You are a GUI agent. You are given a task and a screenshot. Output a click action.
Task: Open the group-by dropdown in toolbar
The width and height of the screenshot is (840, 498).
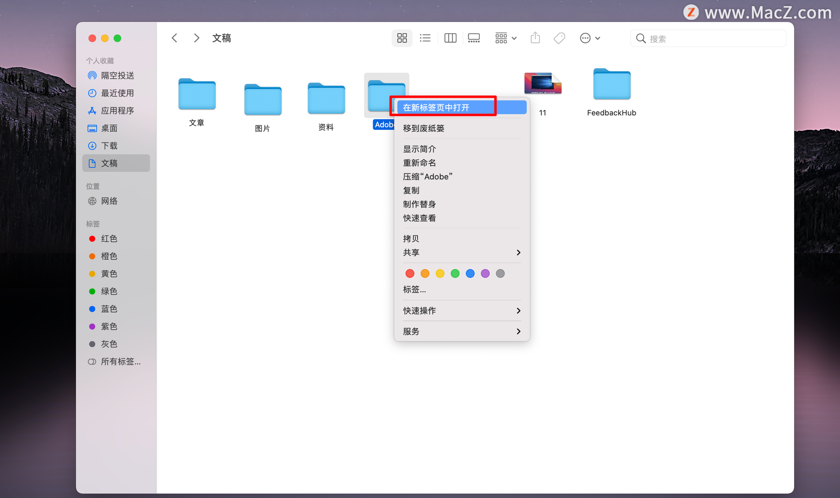coord(506,38)
